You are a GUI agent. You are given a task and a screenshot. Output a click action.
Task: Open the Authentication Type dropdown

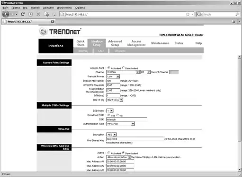point(121,124)
